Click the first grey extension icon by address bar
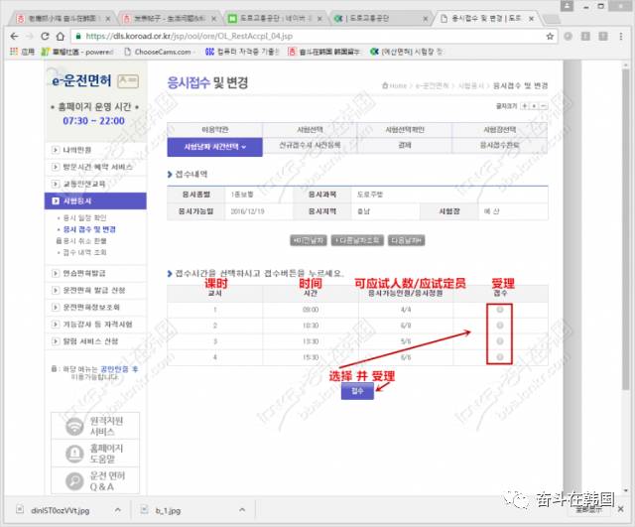The width and height of the screenshot is (635, 527). (569, 37)
